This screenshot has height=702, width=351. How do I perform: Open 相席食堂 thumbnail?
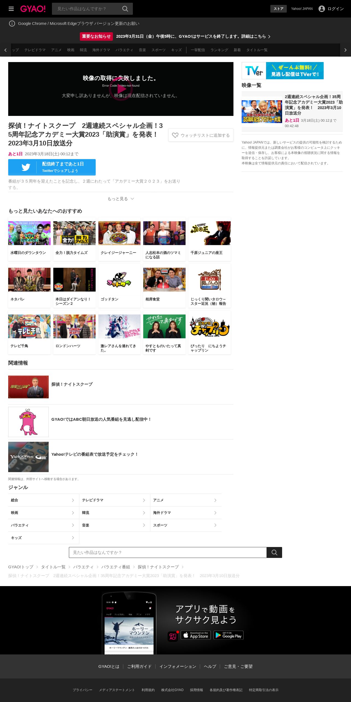[x=164, y=280]
